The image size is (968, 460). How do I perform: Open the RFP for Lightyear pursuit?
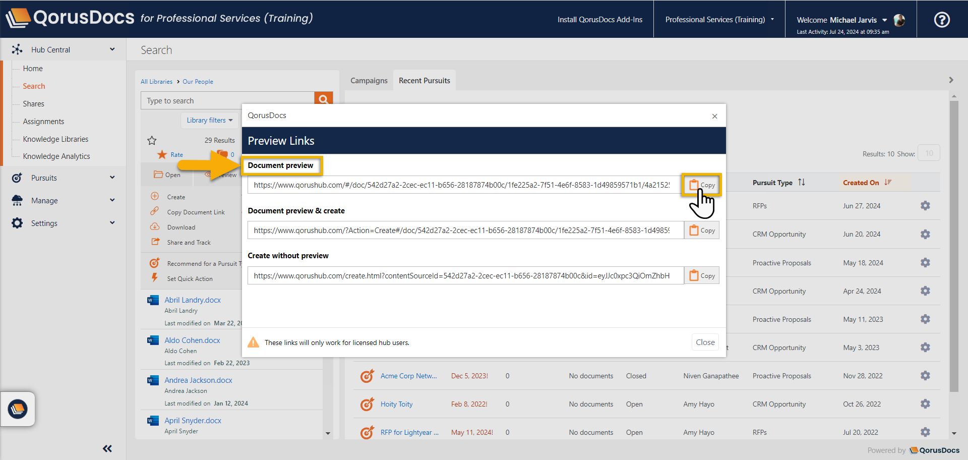(x=409, y=432)
